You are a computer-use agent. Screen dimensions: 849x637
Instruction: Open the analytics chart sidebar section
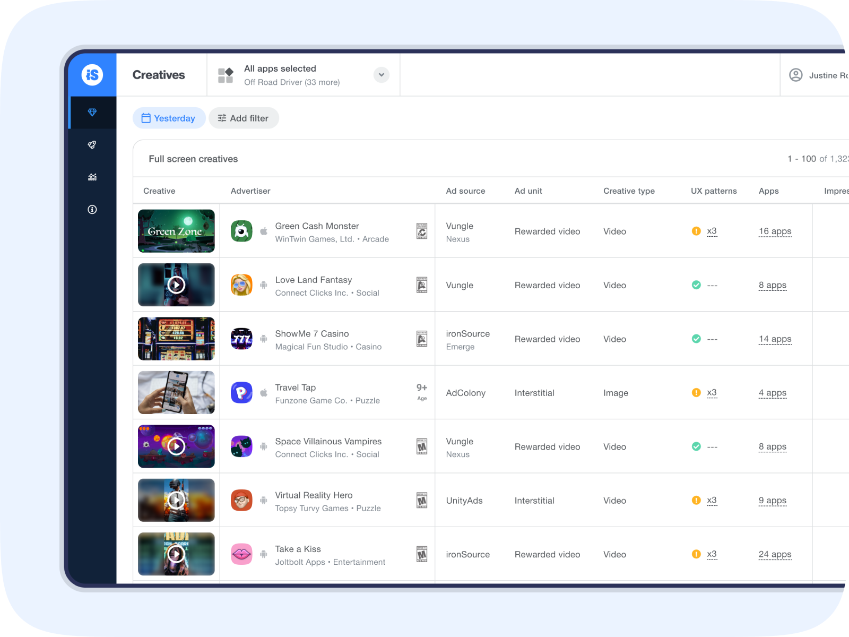tap(92, 177)
